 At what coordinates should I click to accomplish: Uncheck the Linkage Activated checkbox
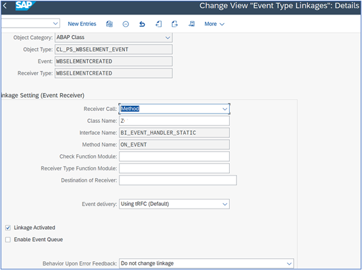(x=8, y=228)
